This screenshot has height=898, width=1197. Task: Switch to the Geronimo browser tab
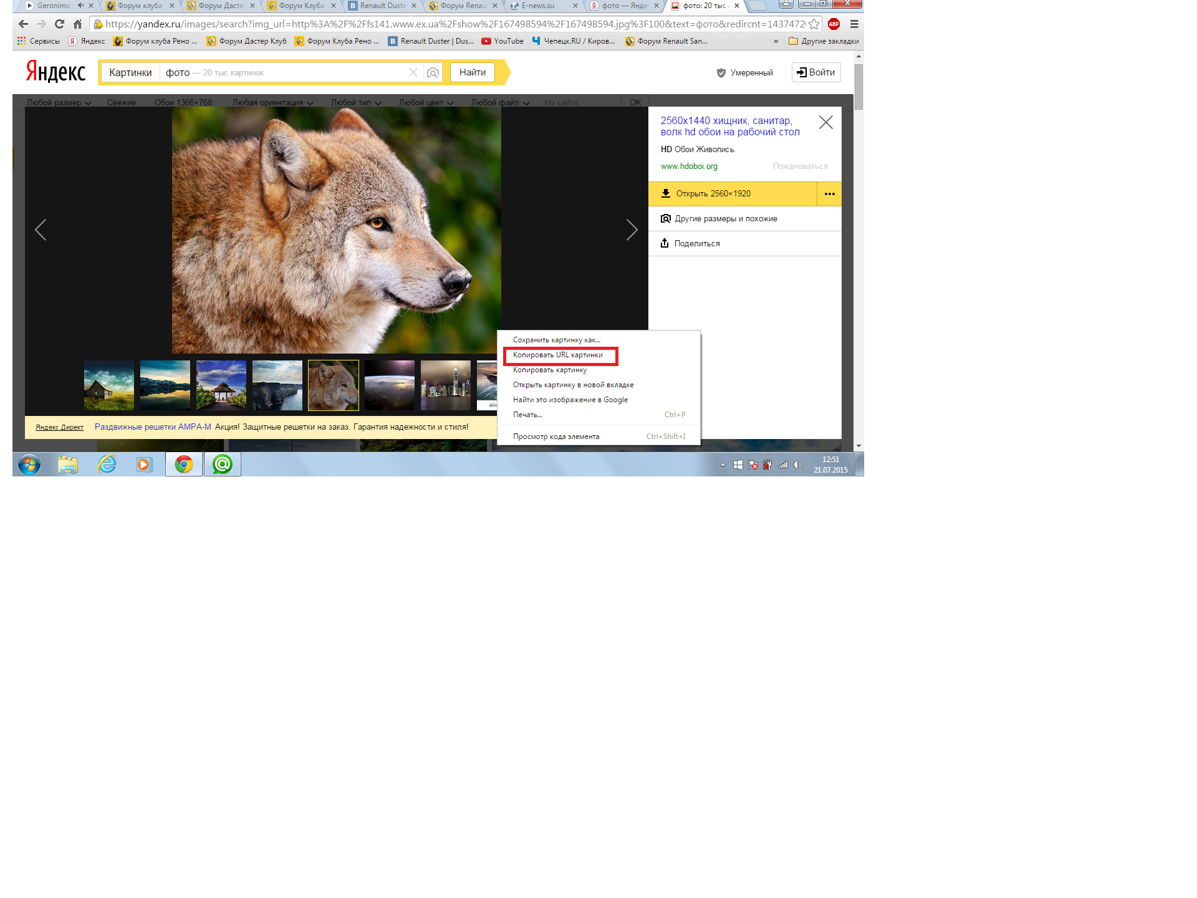click(x=56, y=6)
